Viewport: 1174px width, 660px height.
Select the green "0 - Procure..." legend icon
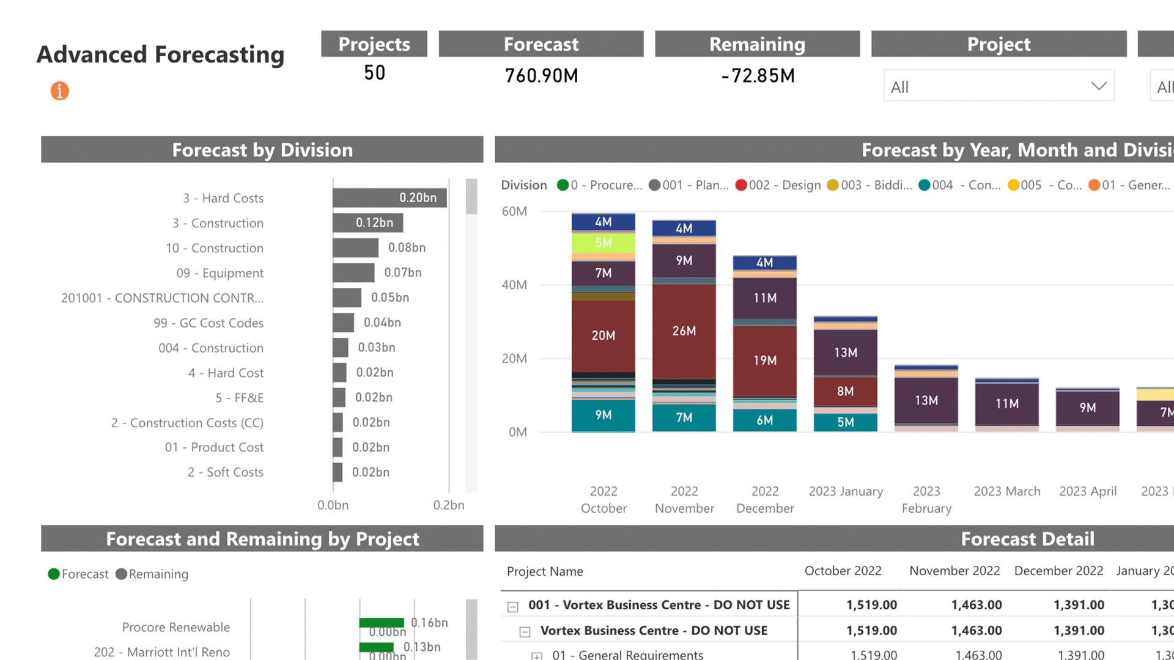pos(562,185)
